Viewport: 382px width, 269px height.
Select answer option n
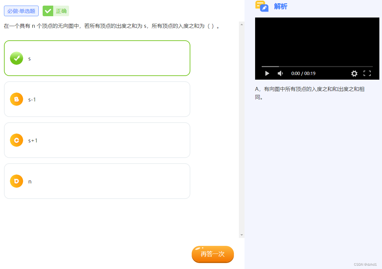tap(97, 181)
